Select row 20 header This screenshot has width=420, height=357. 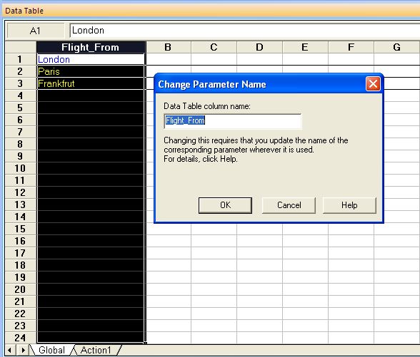click(x=20, y=289)
